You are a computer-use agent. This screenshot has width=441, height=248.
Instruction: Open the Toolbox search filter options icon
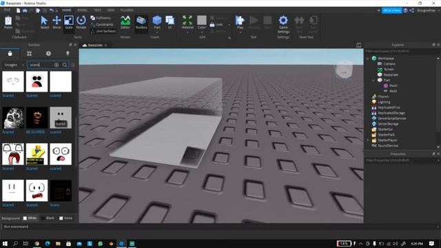coord(73,65)
